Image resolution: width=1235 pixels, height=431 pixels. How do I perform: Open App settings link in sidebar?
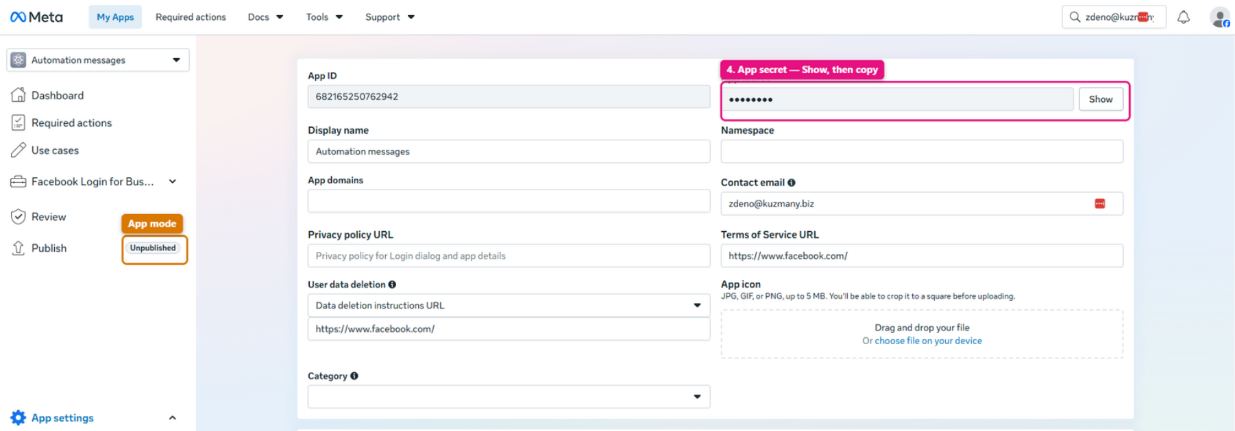click(62, 417)
